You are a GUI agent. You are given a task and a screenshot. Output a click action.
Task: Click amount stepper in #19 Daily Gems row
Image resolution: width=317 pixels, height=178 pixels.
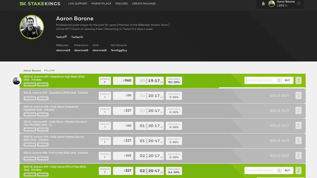279,170
